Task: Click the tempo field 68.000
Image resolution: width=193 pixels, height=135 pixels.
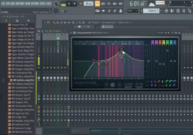Action: tap(89, 4)
